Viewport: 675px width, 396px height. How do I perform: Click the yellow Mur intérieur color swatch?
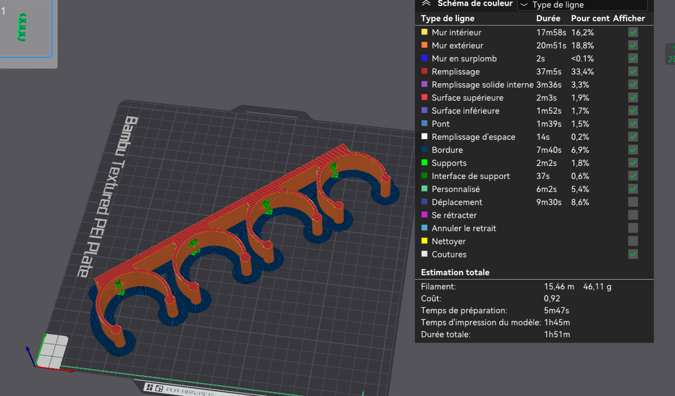click(425, 32)
